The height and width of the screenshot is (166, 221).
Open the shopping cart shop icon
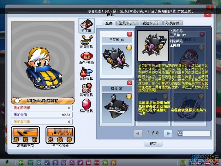[x=30, y=163]
